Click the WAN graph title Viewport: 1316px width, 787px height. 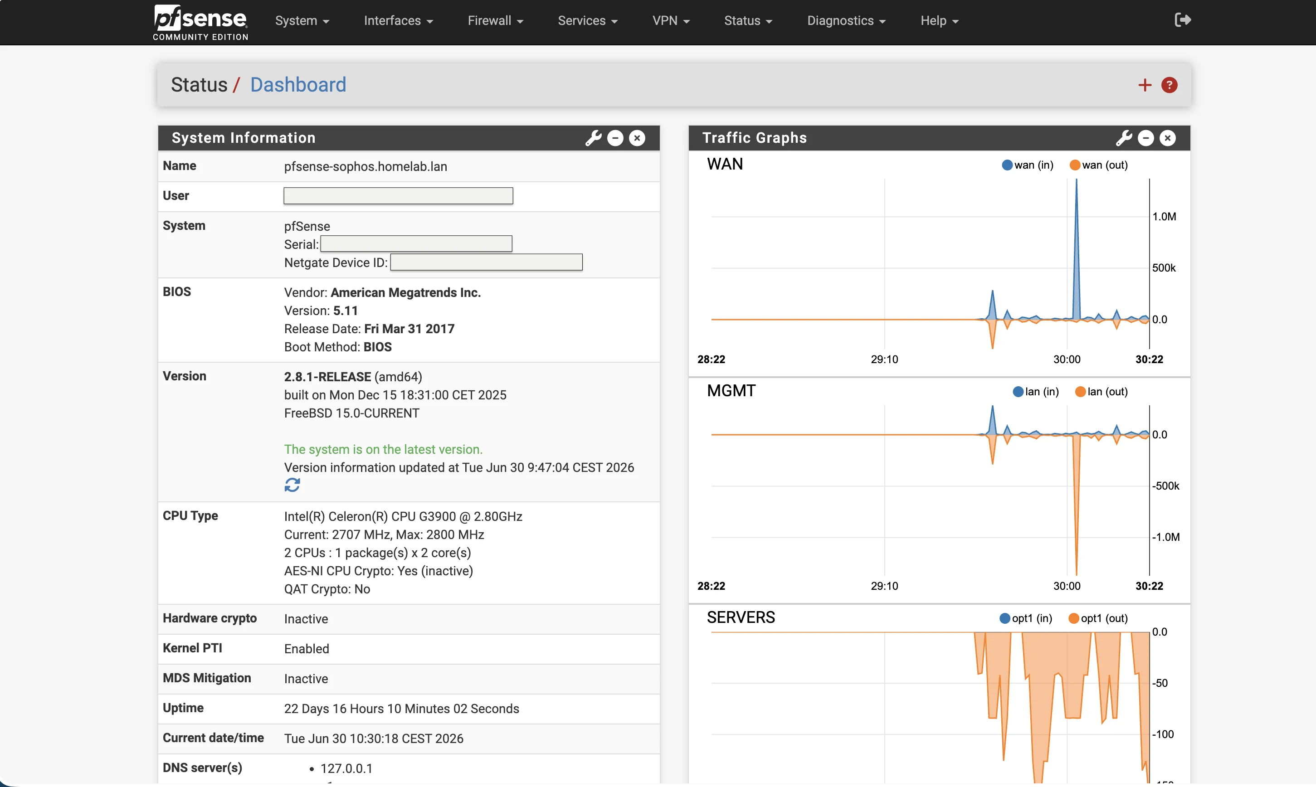(725, 164)
